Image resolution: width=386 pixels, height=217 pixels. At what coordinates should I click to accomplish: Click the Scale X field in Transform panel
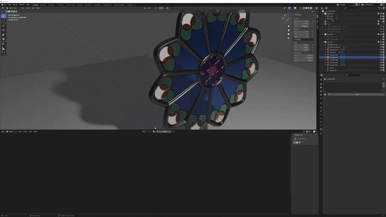tap(302, 45)
